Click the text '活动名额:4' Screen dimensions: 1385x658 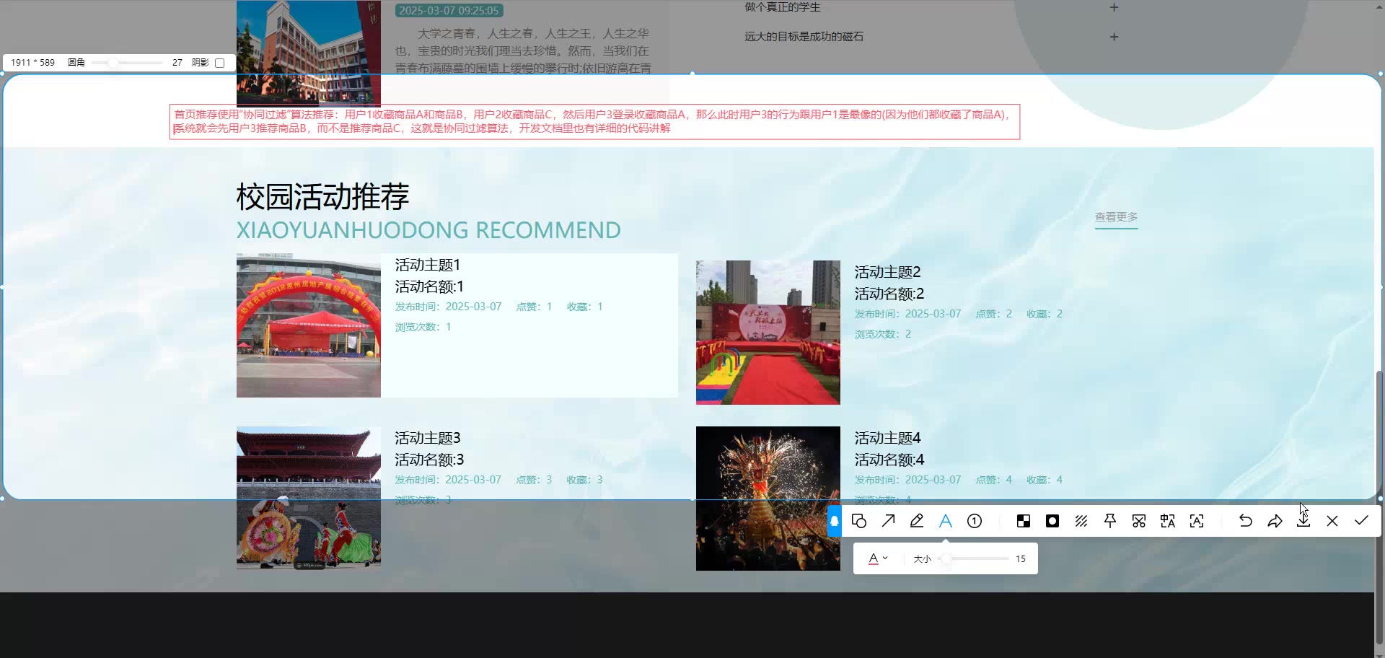[889, 460]
